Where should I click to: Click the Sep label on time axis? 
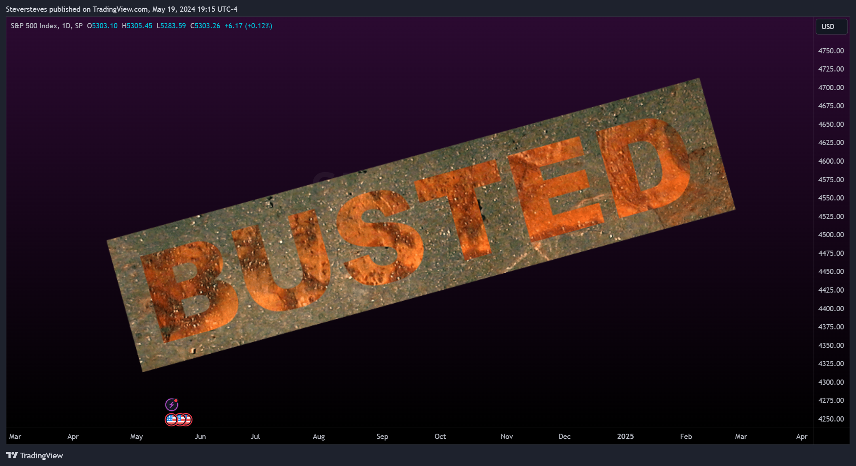point(382,436)
